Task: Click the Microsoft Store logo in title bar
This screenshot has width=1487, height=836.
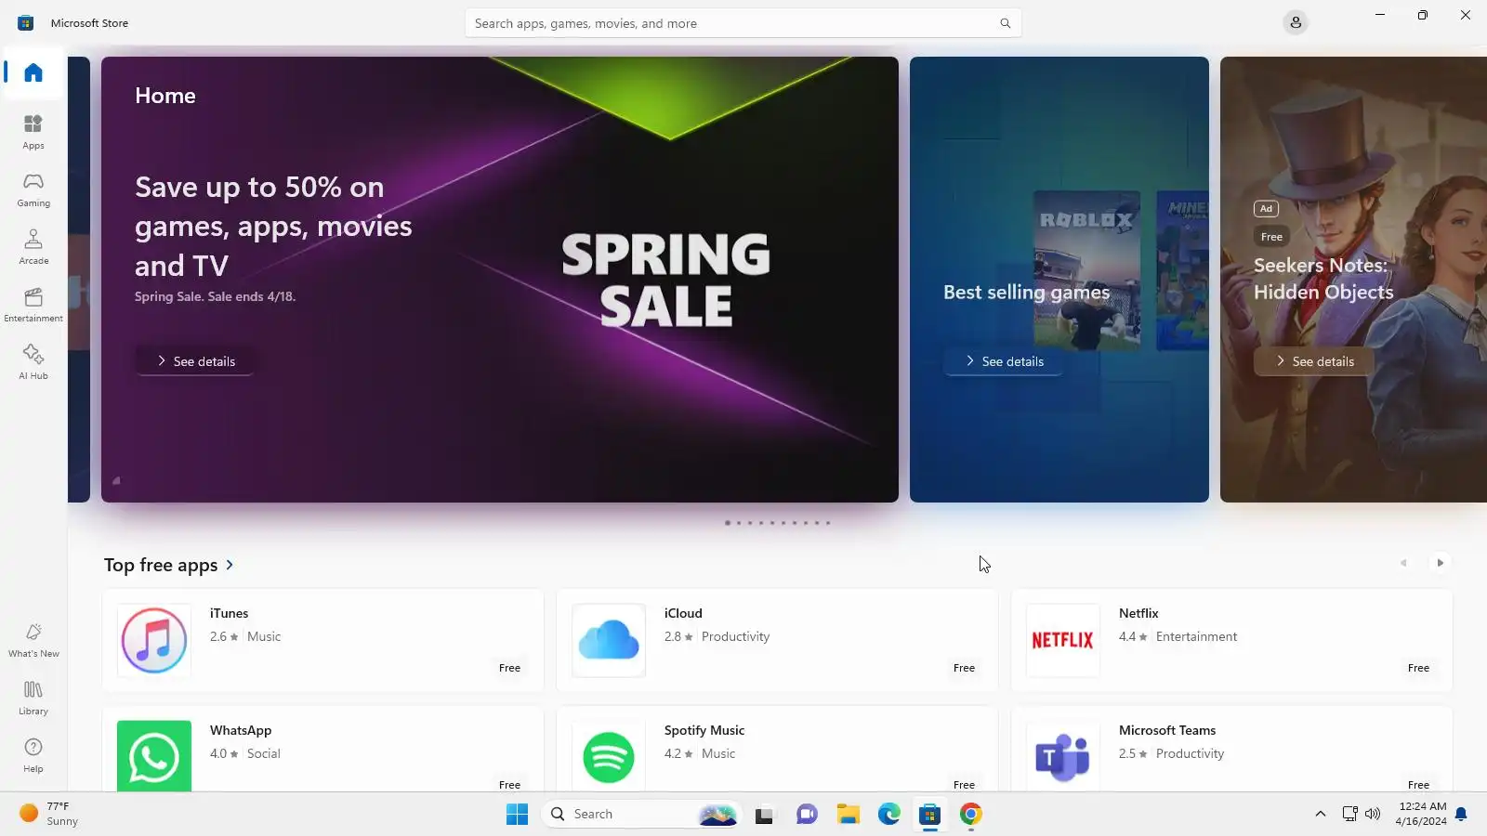Action: pyautogui.click(x=26, y=23)
